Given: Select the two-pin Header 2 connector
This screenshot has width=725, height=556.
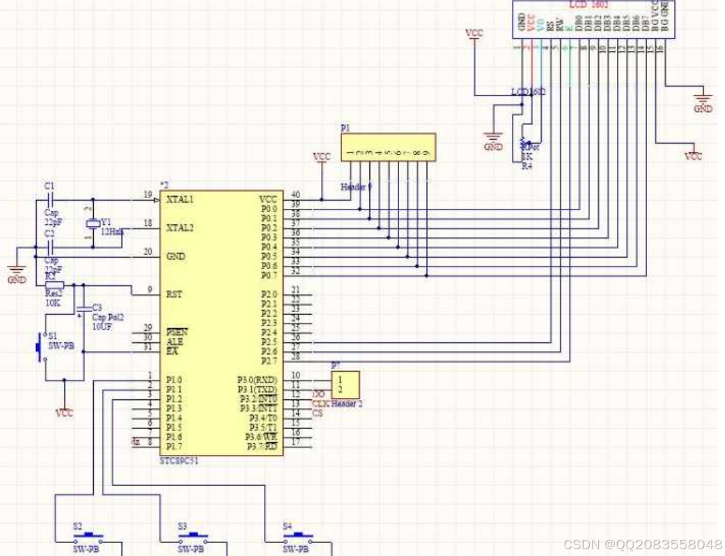Looking at the screenshot, I should tap(346, 384).
